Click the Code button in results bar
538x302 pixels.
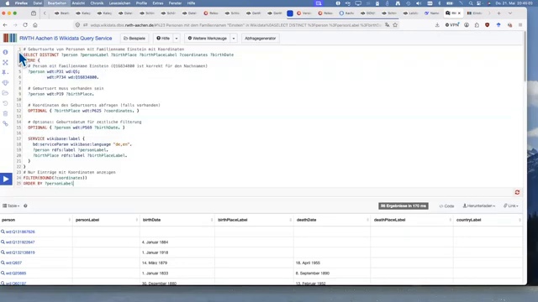[x=446, y=206]
